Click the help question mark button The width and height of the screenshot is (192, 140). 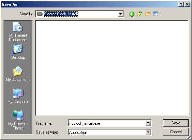(181, 4)
